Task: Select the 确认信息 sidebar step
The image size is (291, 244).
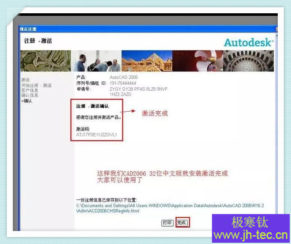Action: pos(29,95)
